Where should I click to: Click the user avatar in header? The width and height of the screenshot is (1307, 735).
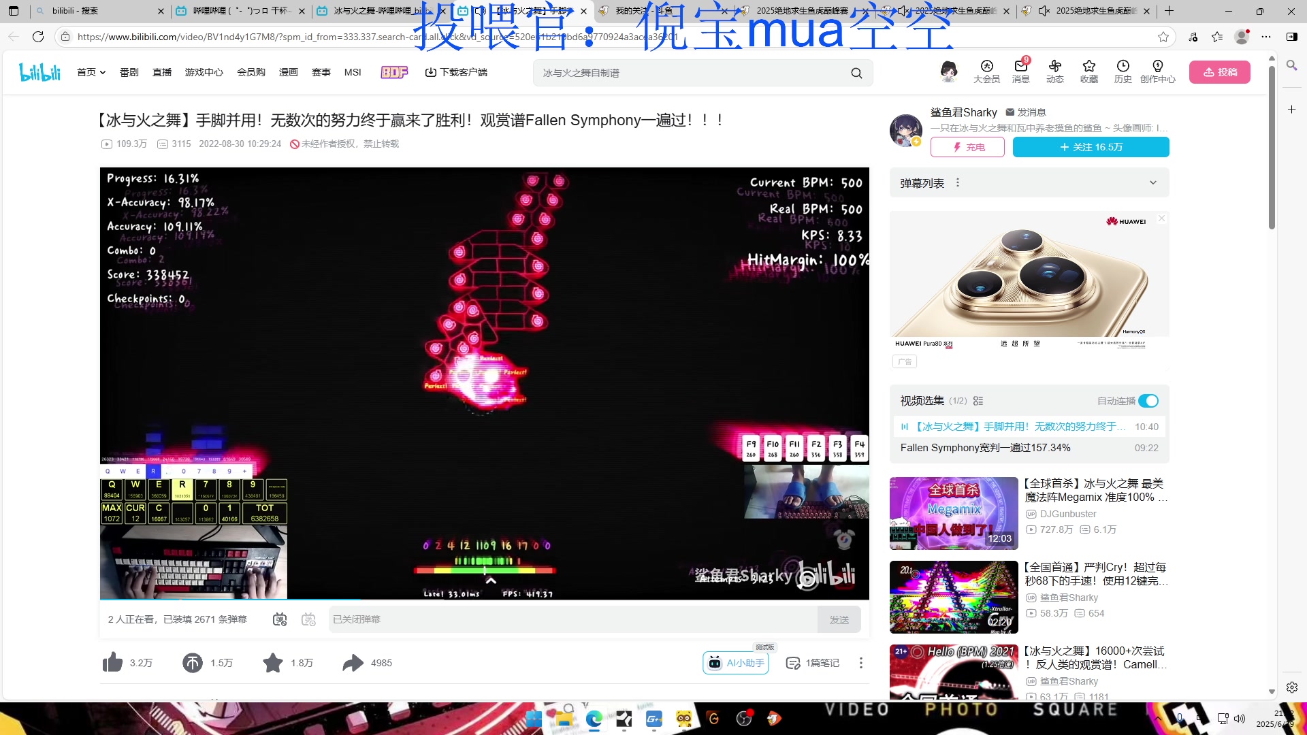[949, 71]
